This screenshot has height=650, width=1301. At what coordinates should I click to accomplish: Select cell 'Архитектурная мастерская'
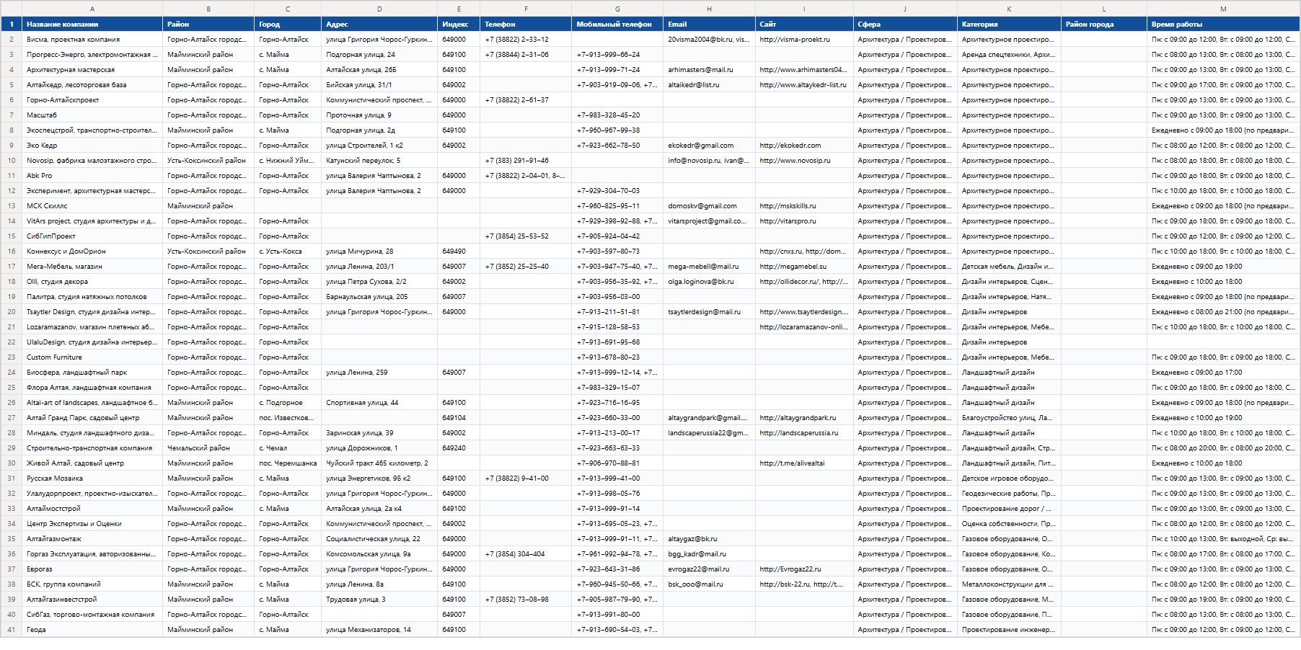click(92, 70)
